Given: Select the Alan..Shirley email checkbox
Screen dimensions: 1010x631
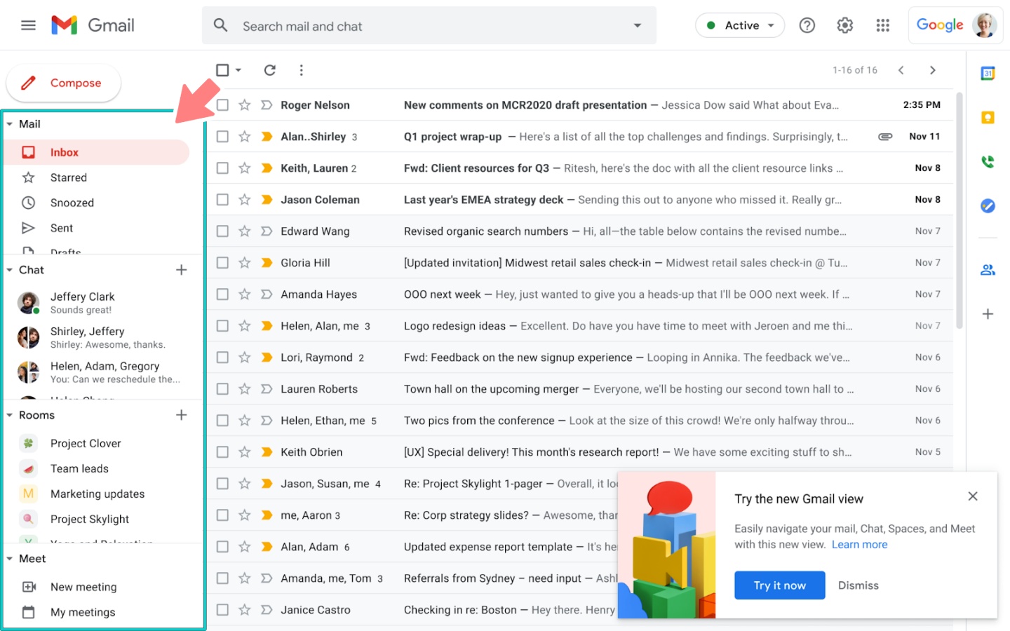Looking at the screenshot, I should pyautogui.click(x=222, y=137).
